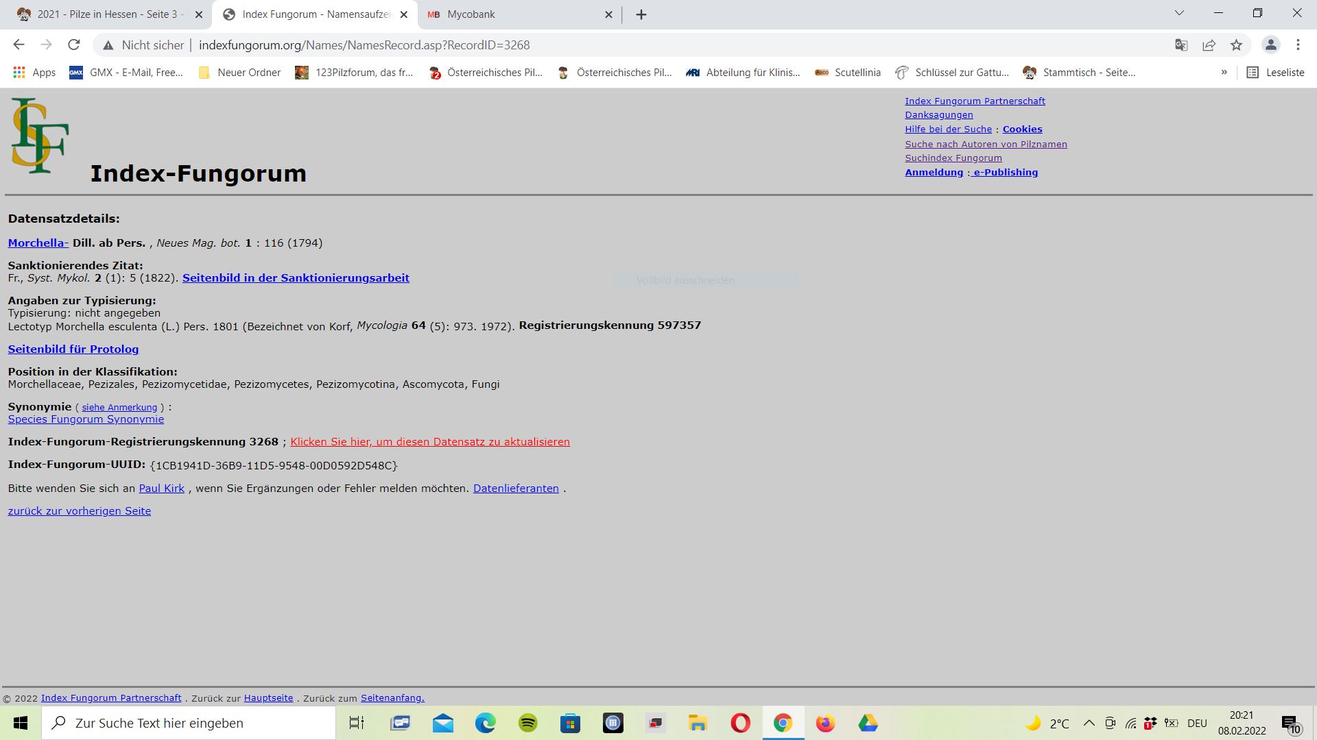Viewport: 1317px width, 740px height.
Task: Bookmark this page with the star icon
Action: pos(1236,45)
